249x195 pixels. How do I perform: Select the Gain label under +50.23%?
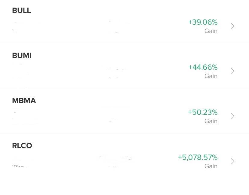(x=211, y=121)
